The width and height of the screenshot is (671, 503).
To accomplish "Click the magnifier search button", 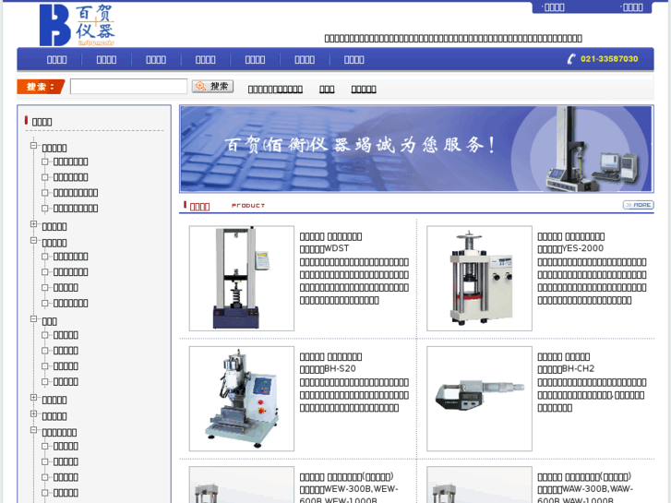I will coord(212,87).
